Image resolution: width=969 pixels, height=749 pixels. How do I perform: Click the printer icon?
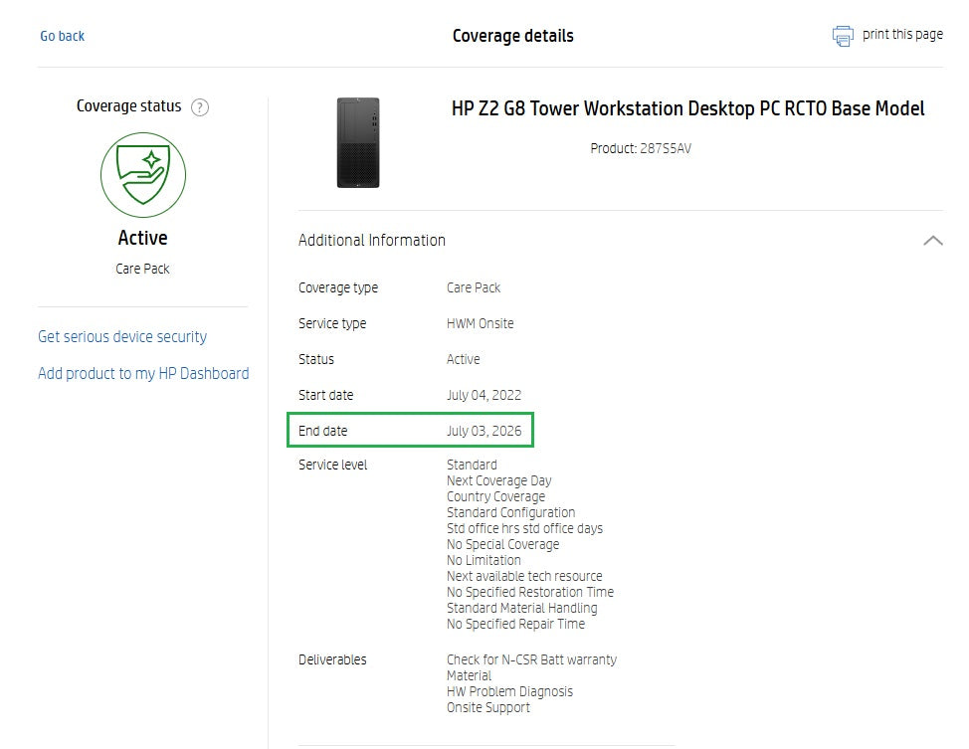[843, 36]
